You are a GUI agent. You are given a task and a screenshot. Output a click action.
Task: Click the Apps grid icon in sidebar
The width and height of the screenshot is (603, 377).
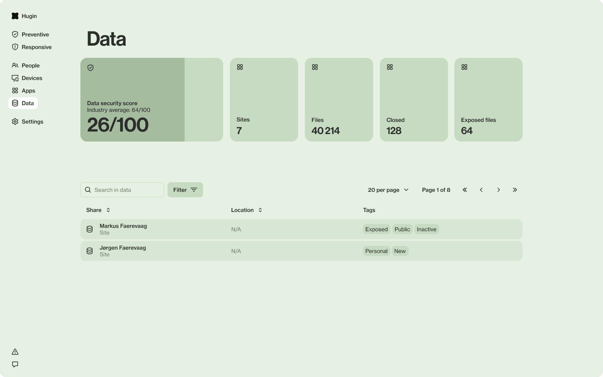coord(15,90)
